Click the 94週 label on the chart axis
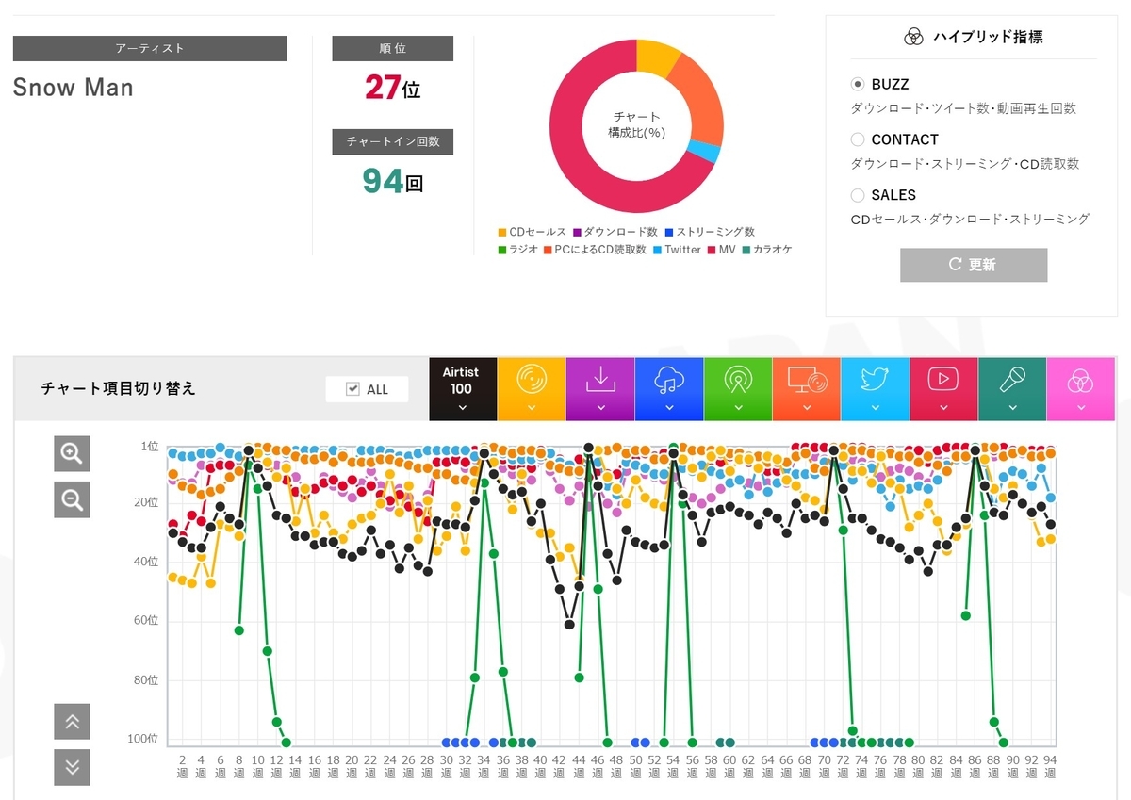The width and height of the screenshot is (1131, 800). tap(1049, 764)
